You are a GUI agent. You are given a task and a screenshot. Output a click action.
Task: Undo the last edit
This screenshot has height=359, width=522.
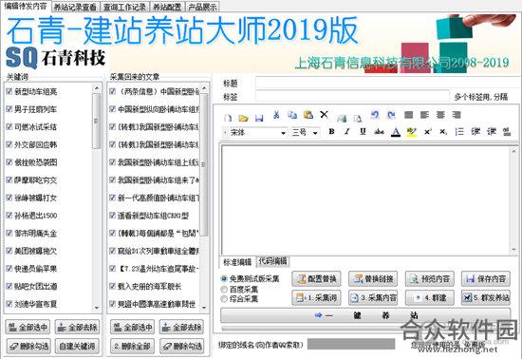(x=375, y=115)
